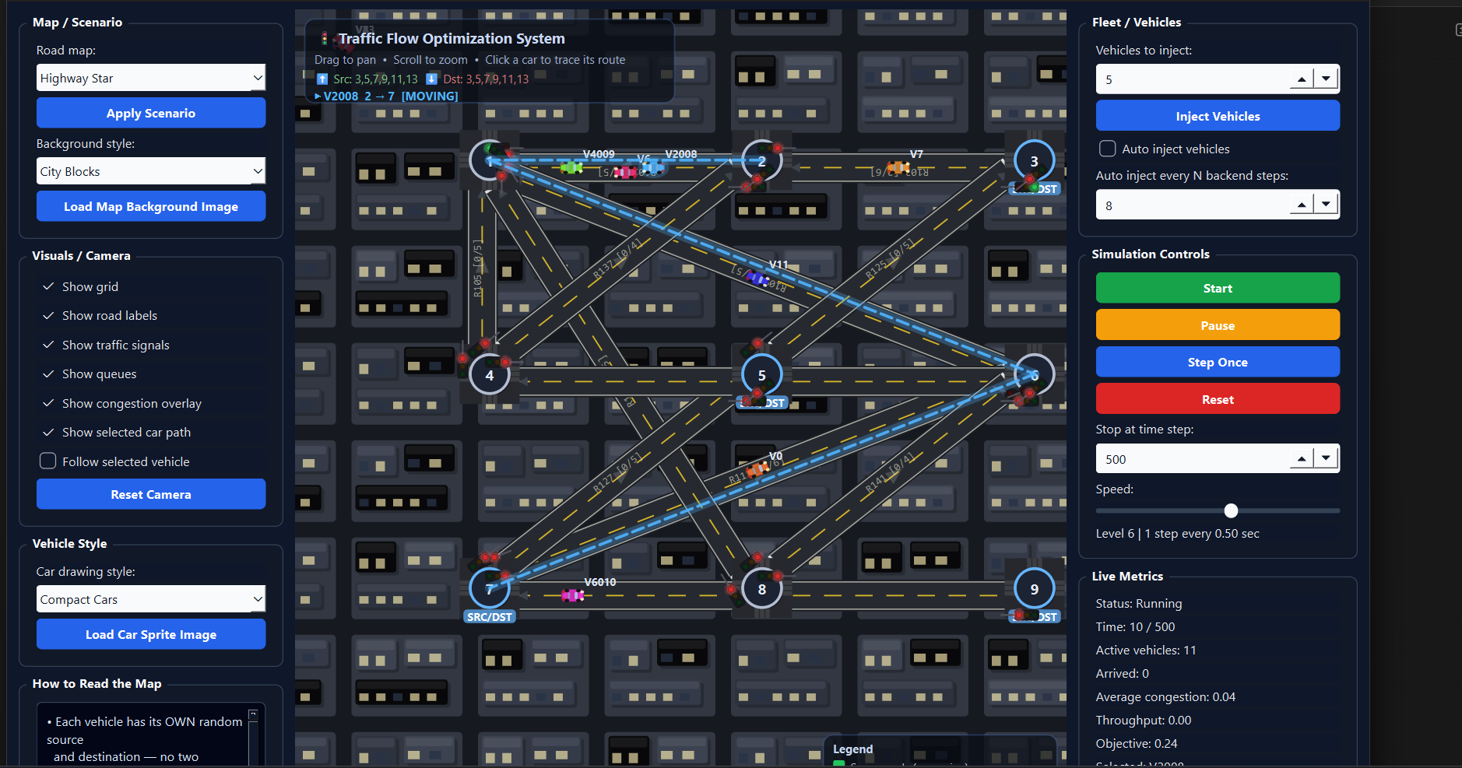Select intersection node 7
This screenshot has height=768, width=1462.
490,589
